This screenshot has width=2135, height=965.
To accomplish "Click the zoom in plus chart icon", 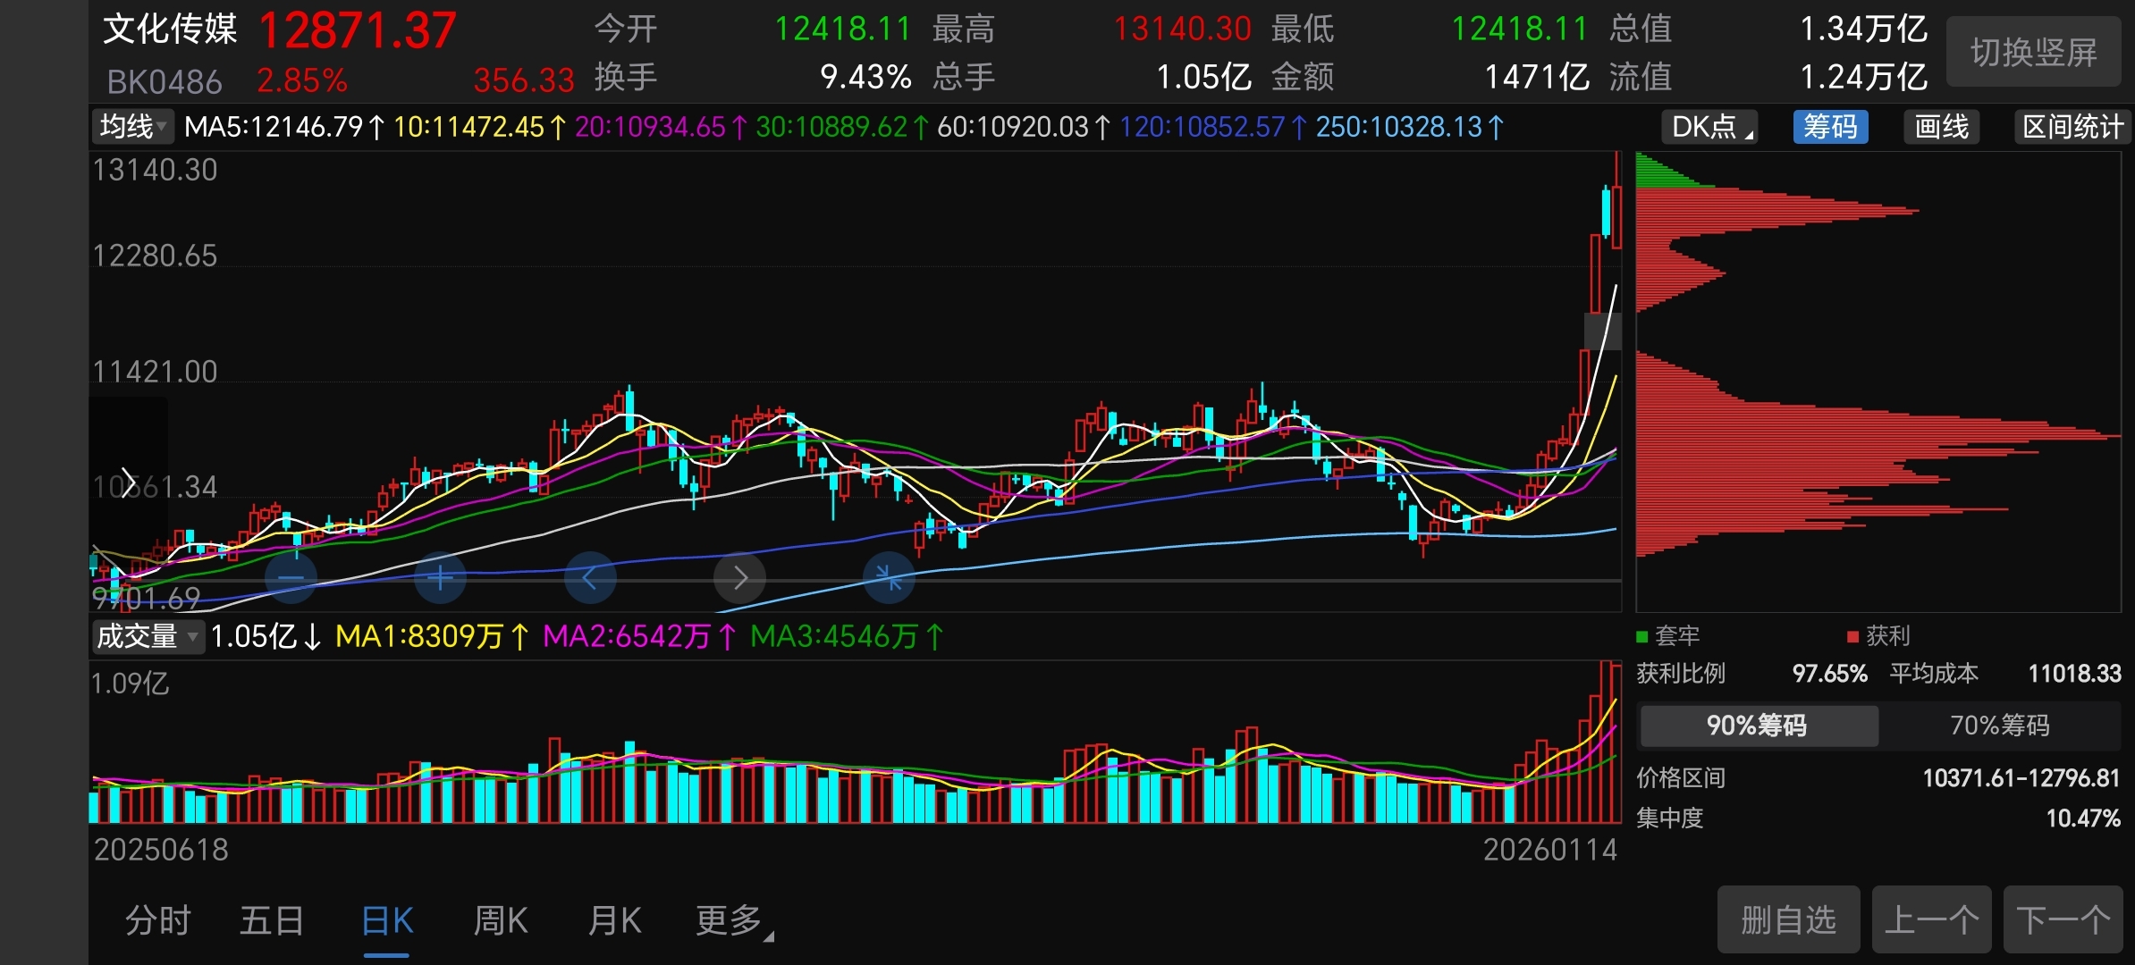I will point(440,578).
